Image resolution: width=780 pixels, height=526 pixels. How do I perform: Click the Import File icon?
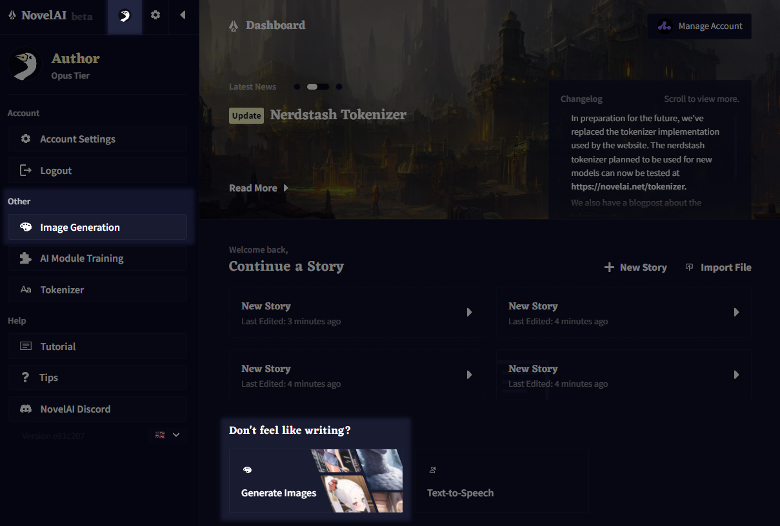pos(689,267)
